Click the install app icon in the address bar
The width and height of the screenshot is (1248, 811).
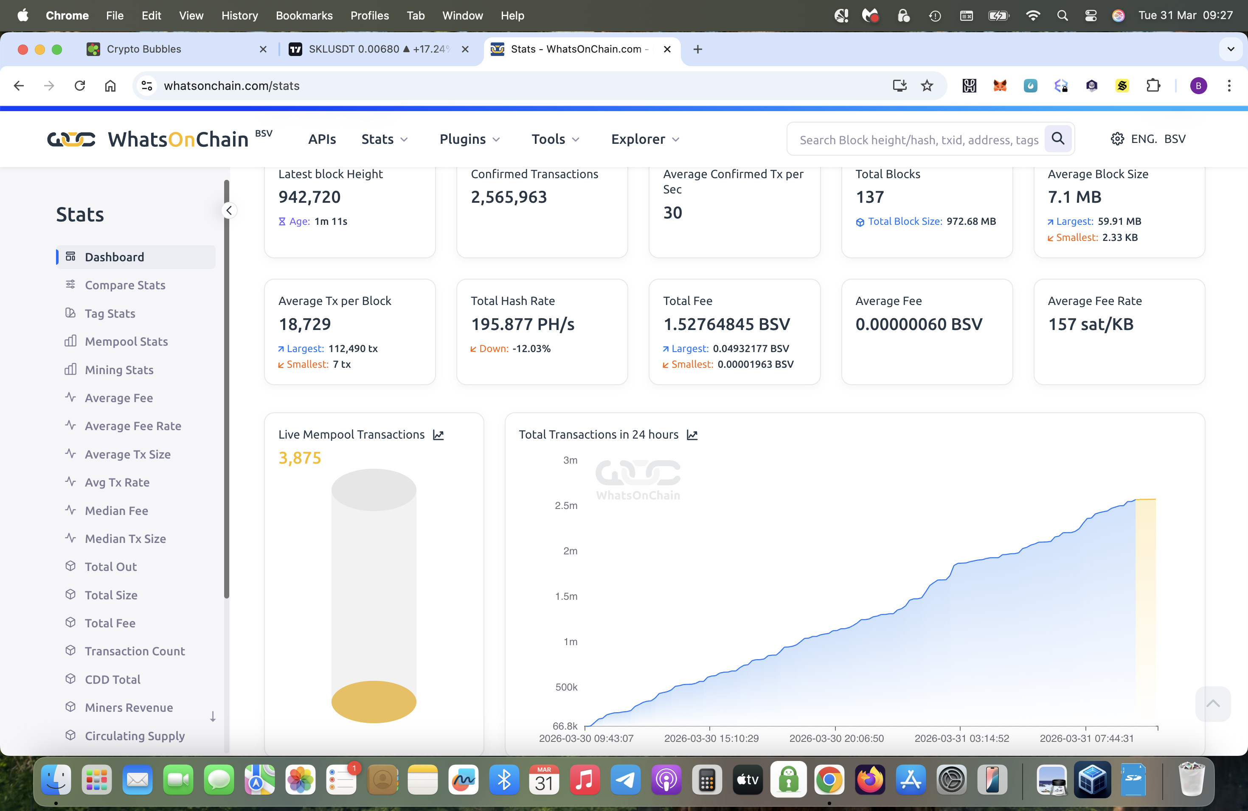click(x=899, y=85)
